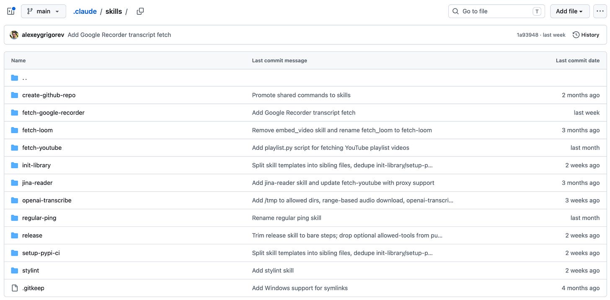Click the folder icon beside stylint
Viewport: 610px width, 300px height.
tap(15, 271)
